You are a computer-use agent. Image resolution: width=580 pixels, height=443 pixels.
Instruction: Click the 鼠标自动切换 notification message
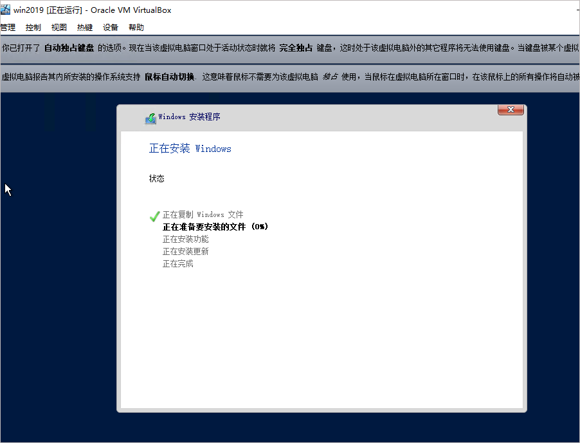point(290,77)
